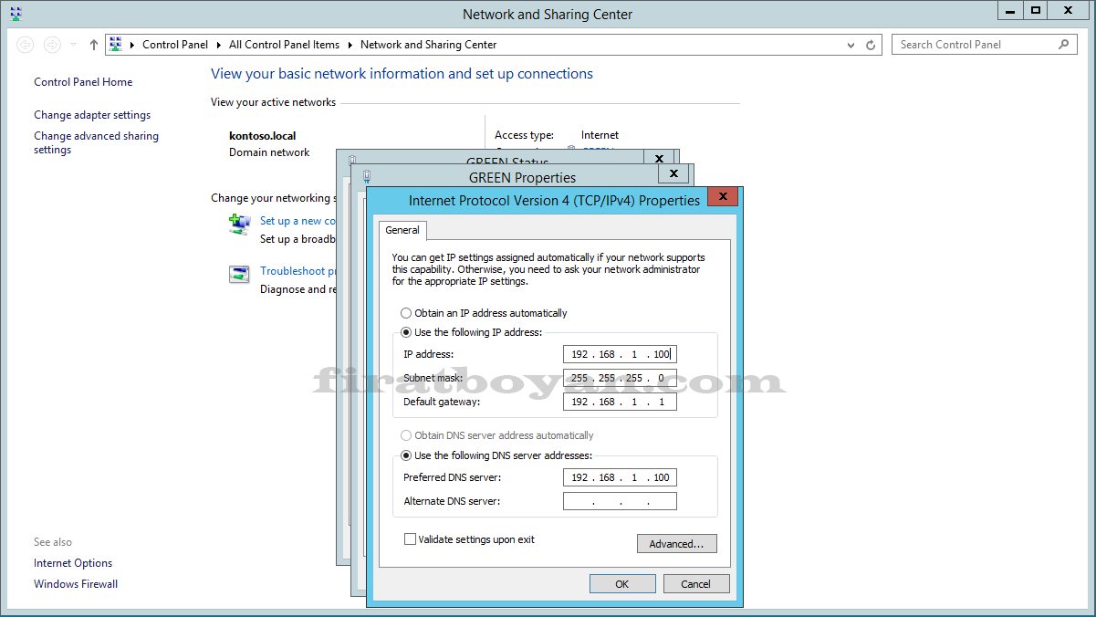Open Windows Firewall link
This screenshot has width=1096, height=617.
(76, 584)
